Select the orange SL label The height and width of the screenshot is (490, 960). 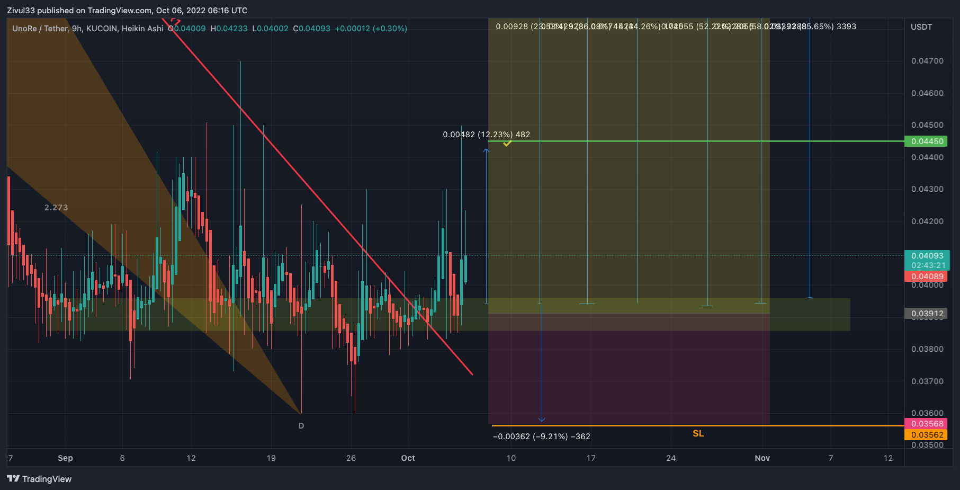pos(698,434)
